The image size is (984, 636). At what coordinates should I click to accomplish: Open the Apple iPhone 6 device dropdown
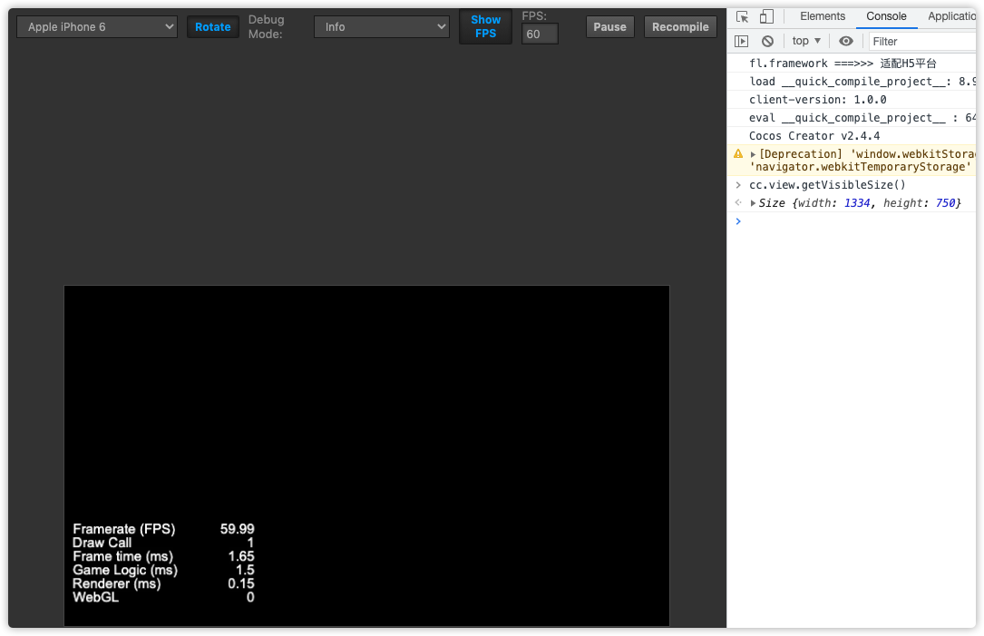point(97,27)
